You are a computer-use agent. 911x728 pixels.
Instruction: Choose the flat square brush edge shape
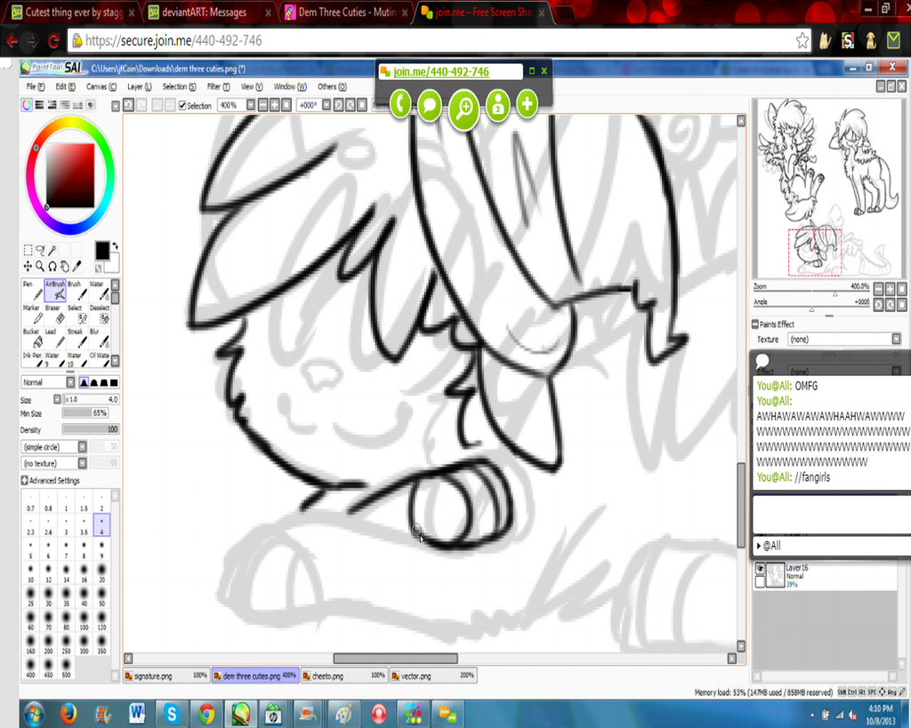[x=114, y=382]
